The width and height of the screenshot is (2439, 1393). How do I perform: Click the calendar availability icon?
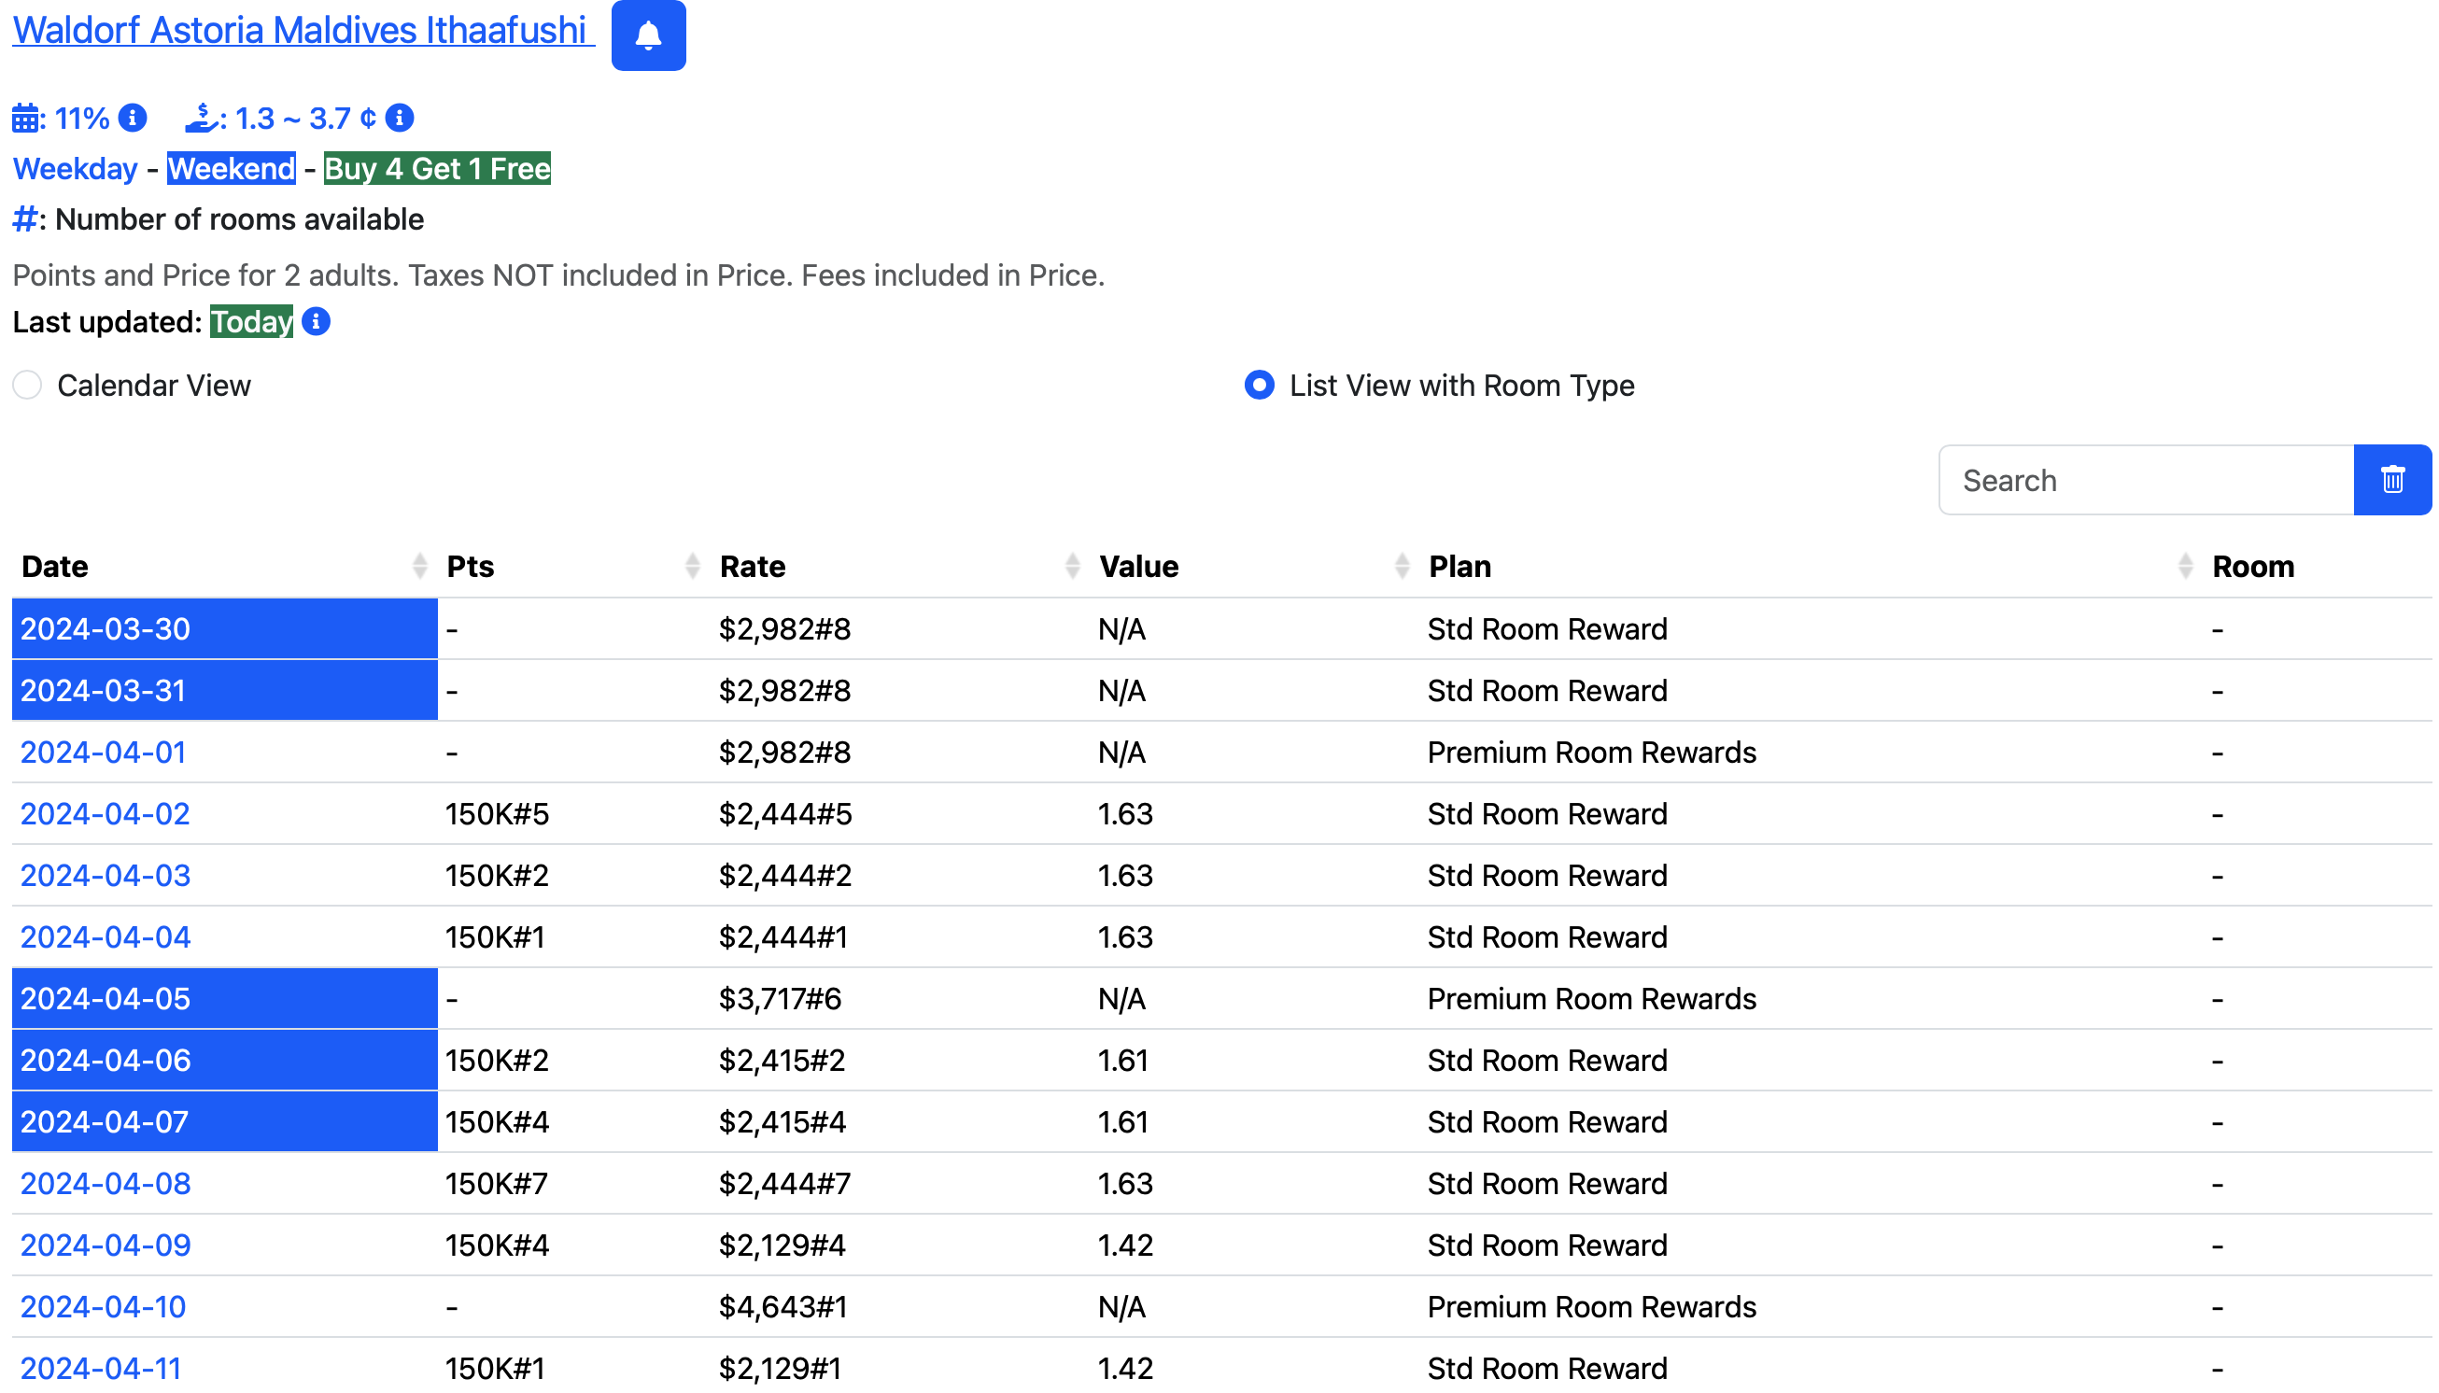pyautogui.click(x=26, y=119)
